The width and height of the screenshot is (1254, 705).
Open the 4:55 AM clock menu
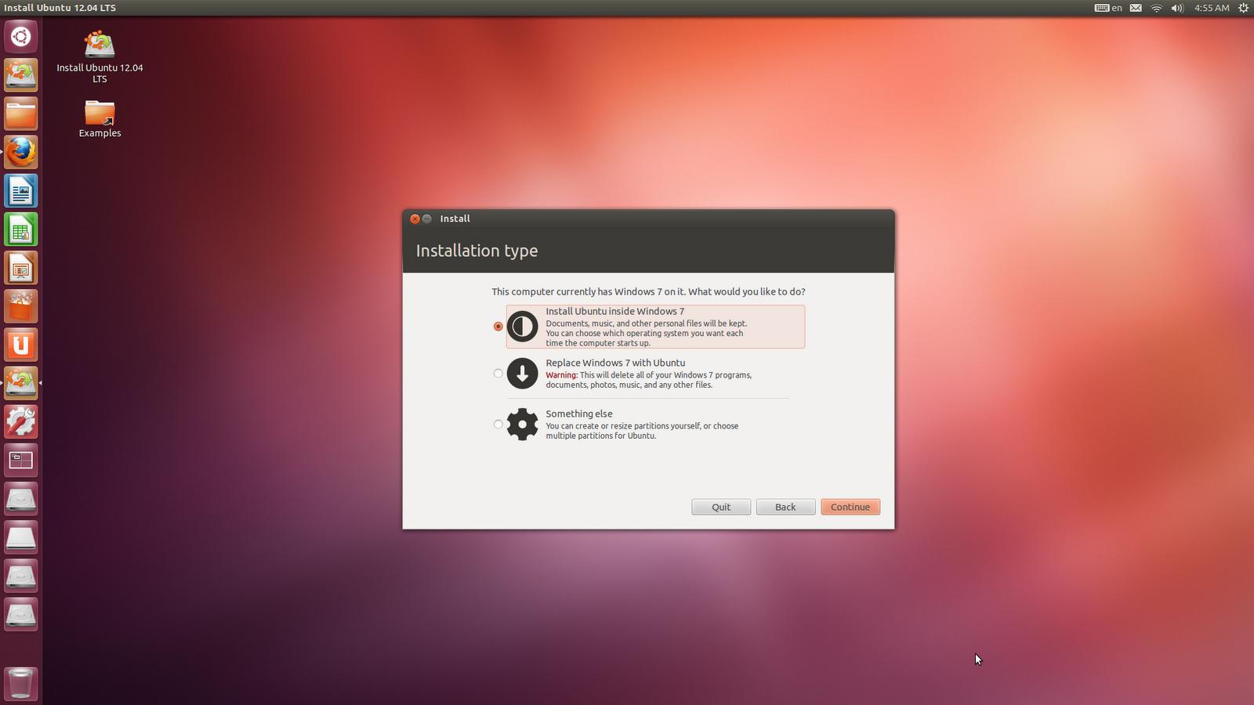tap(1212, 8)
